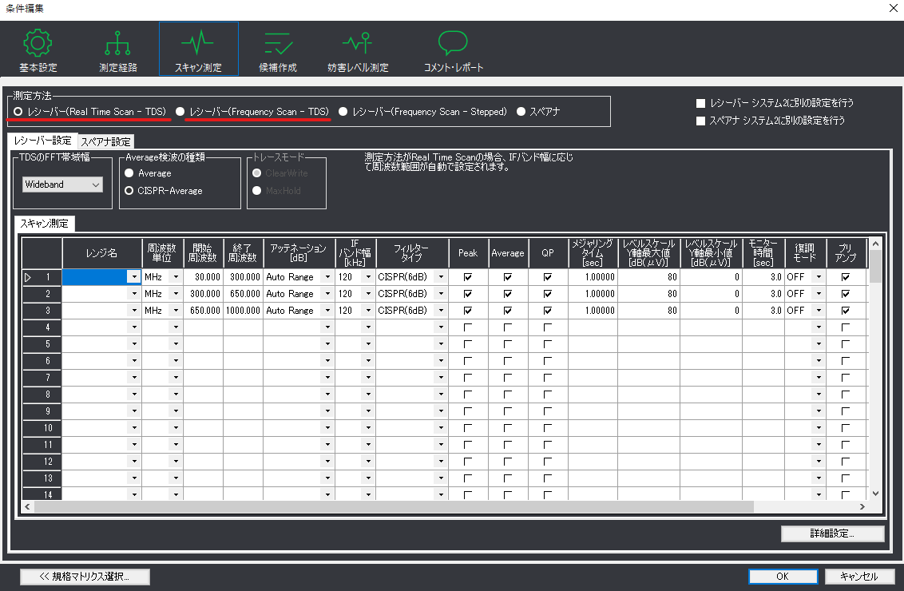The image size is (904, 591).
Task: Toggle the Peak checkbox in row 1
Action: 467,277
